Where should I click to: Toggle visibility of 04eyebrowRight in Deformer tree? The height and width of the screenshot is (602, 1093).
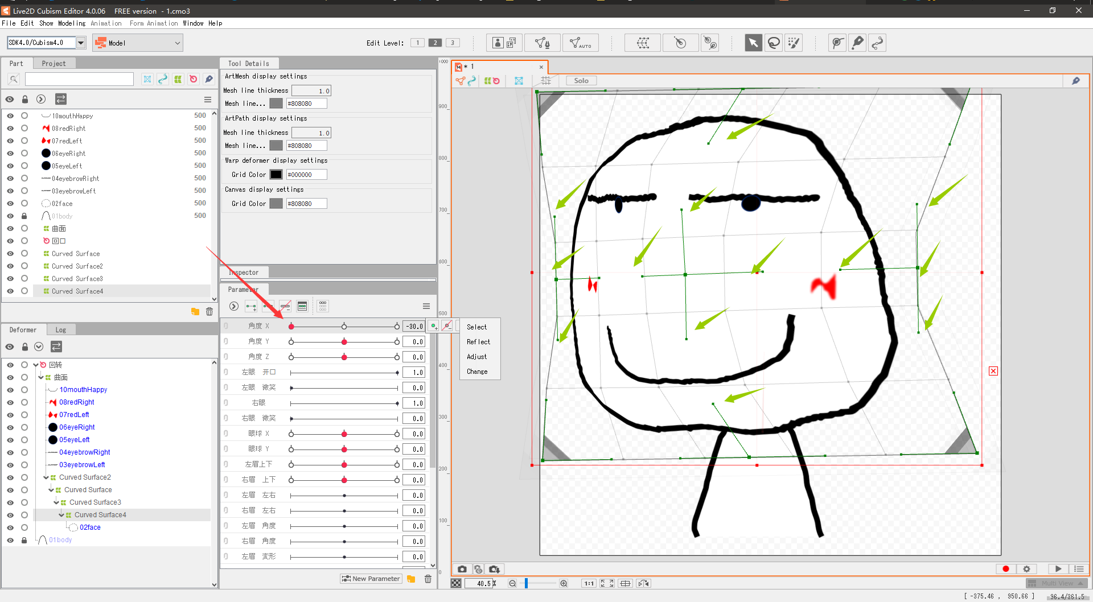click(x=10, y=452)
